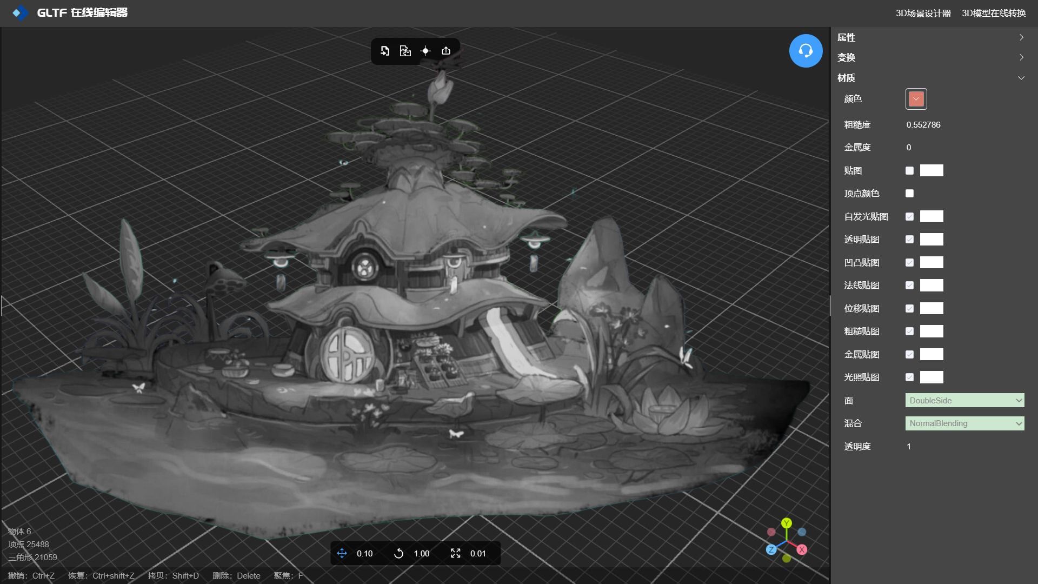Screen dimensions: 1038x584
Task: Select the scale snap icon
Action: pos(455,553)
